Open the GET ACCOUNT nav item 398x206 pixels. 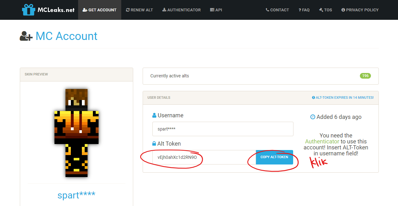pos(99,10)
